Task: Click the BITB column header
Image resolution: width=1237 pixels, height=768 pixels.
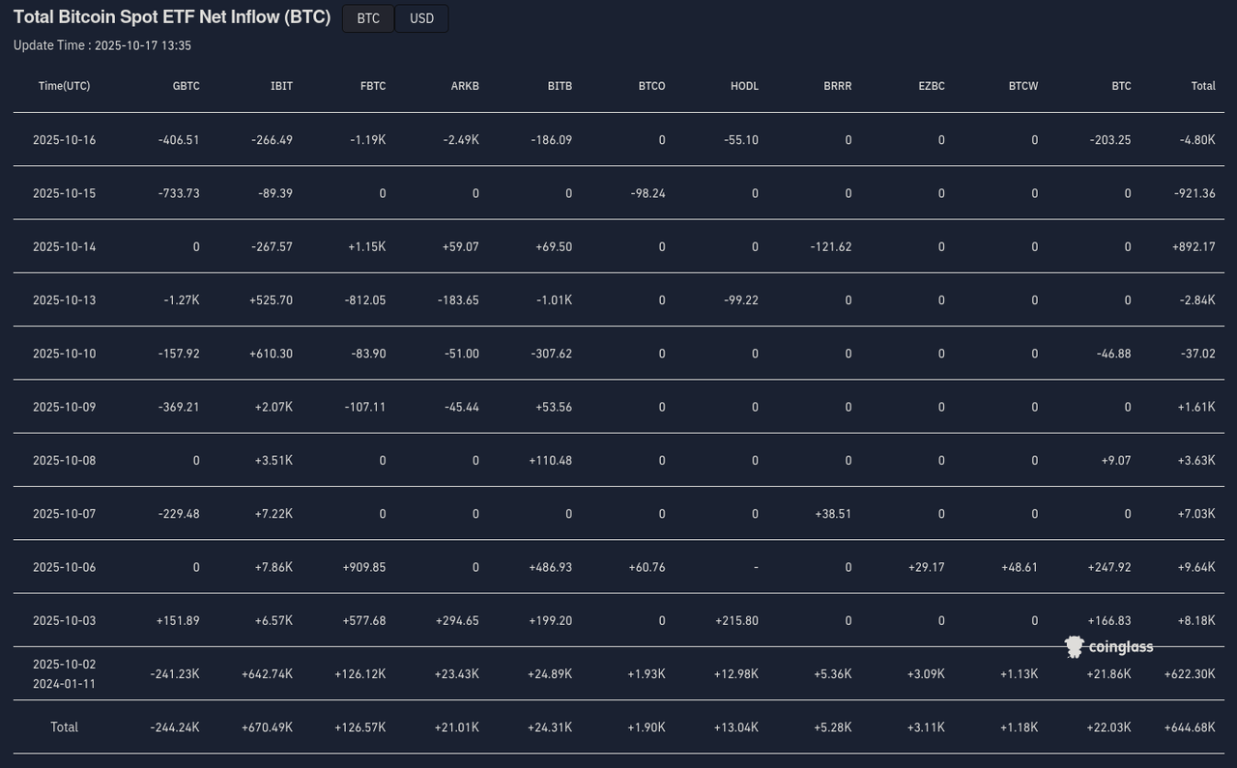Action: [x=560, y=86]
